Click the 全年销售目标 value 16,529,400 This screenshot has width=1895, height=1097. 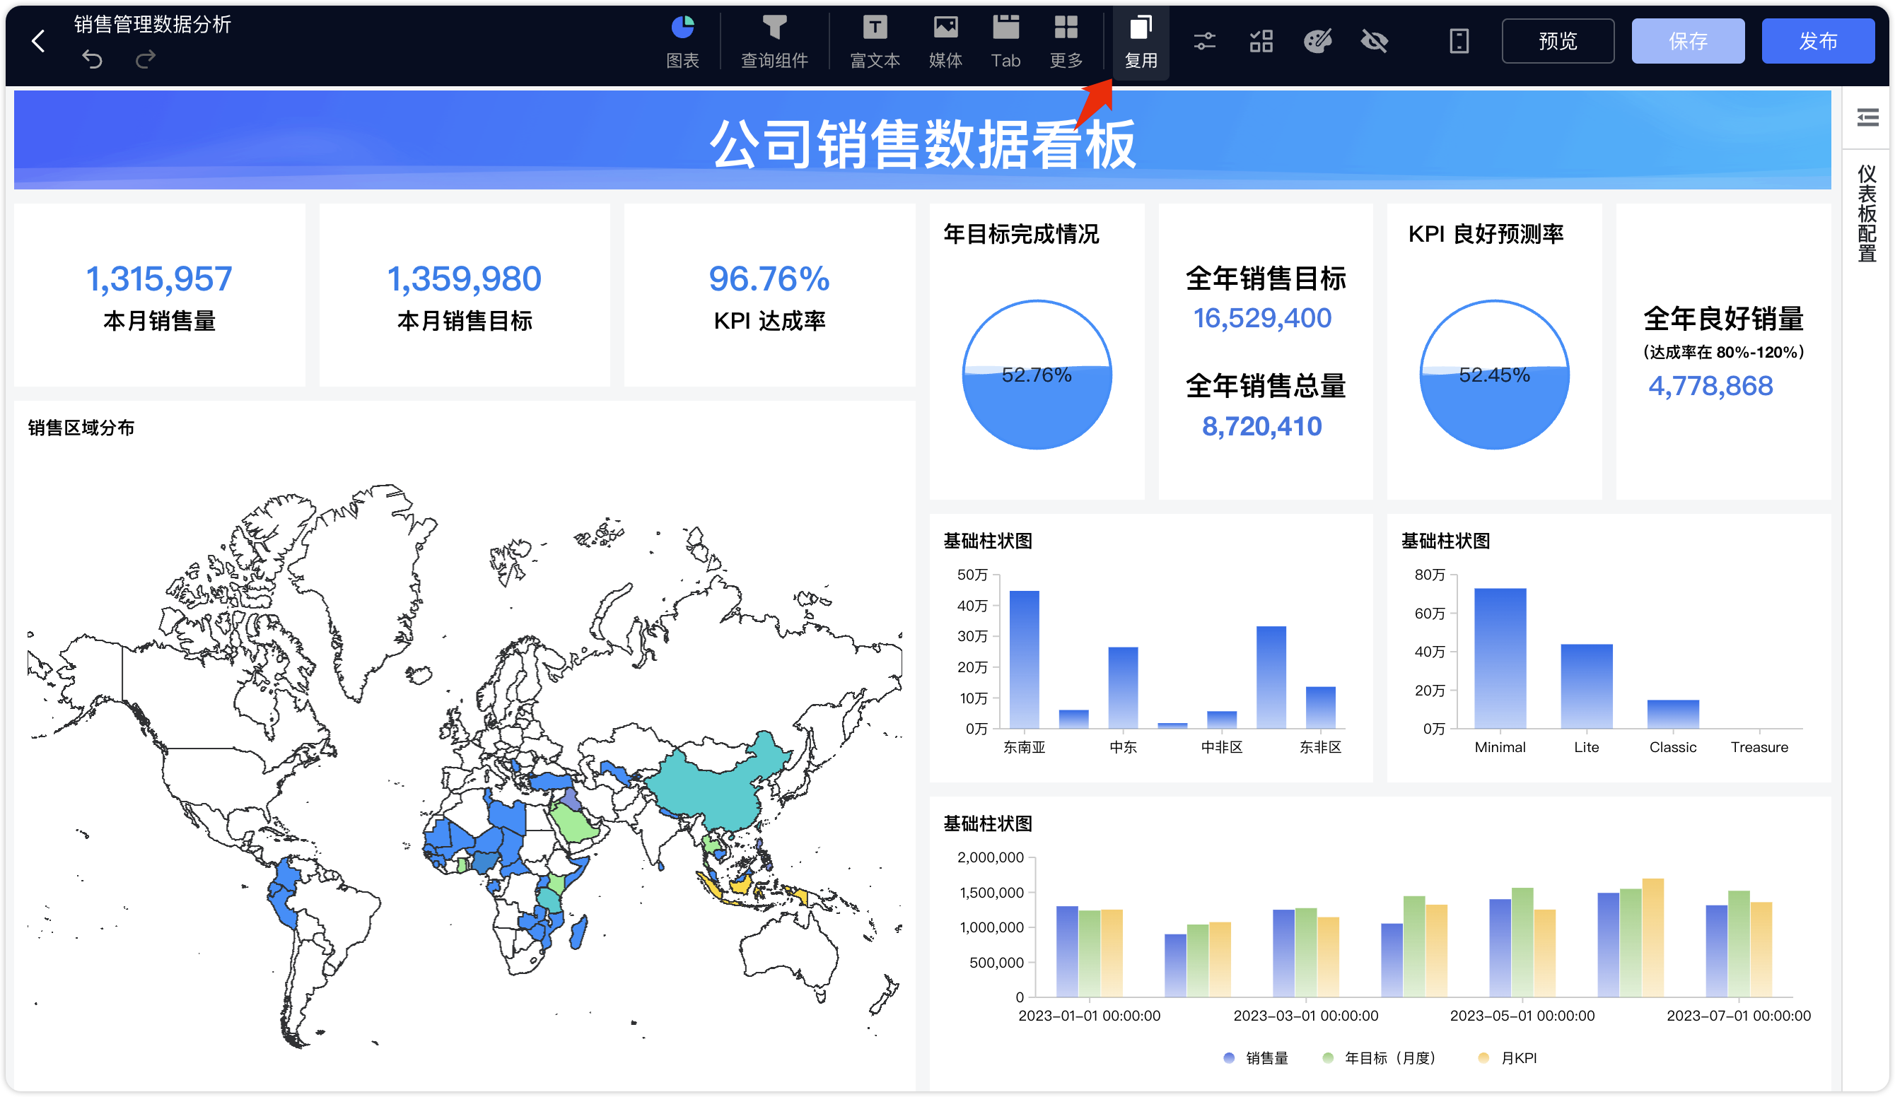tap(1262, 318)
